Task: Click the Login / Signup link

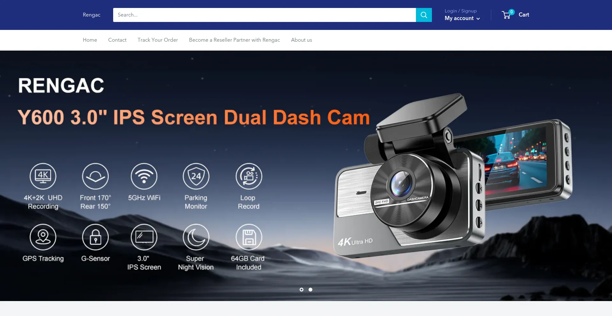Action: coord(461,11)
